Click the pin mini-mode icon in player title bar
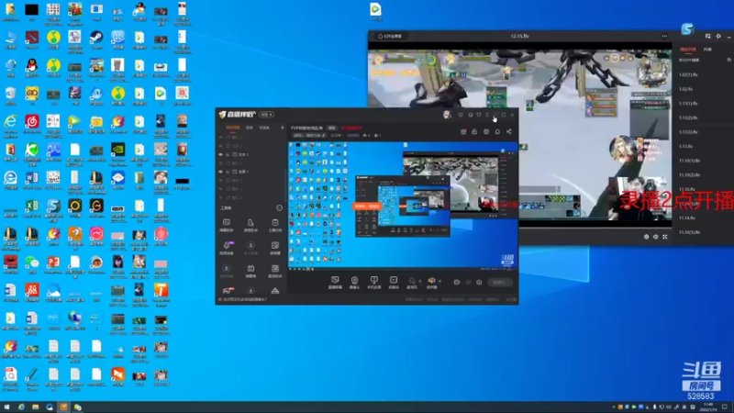The image size is (734, 413). (x=707, y=36)
